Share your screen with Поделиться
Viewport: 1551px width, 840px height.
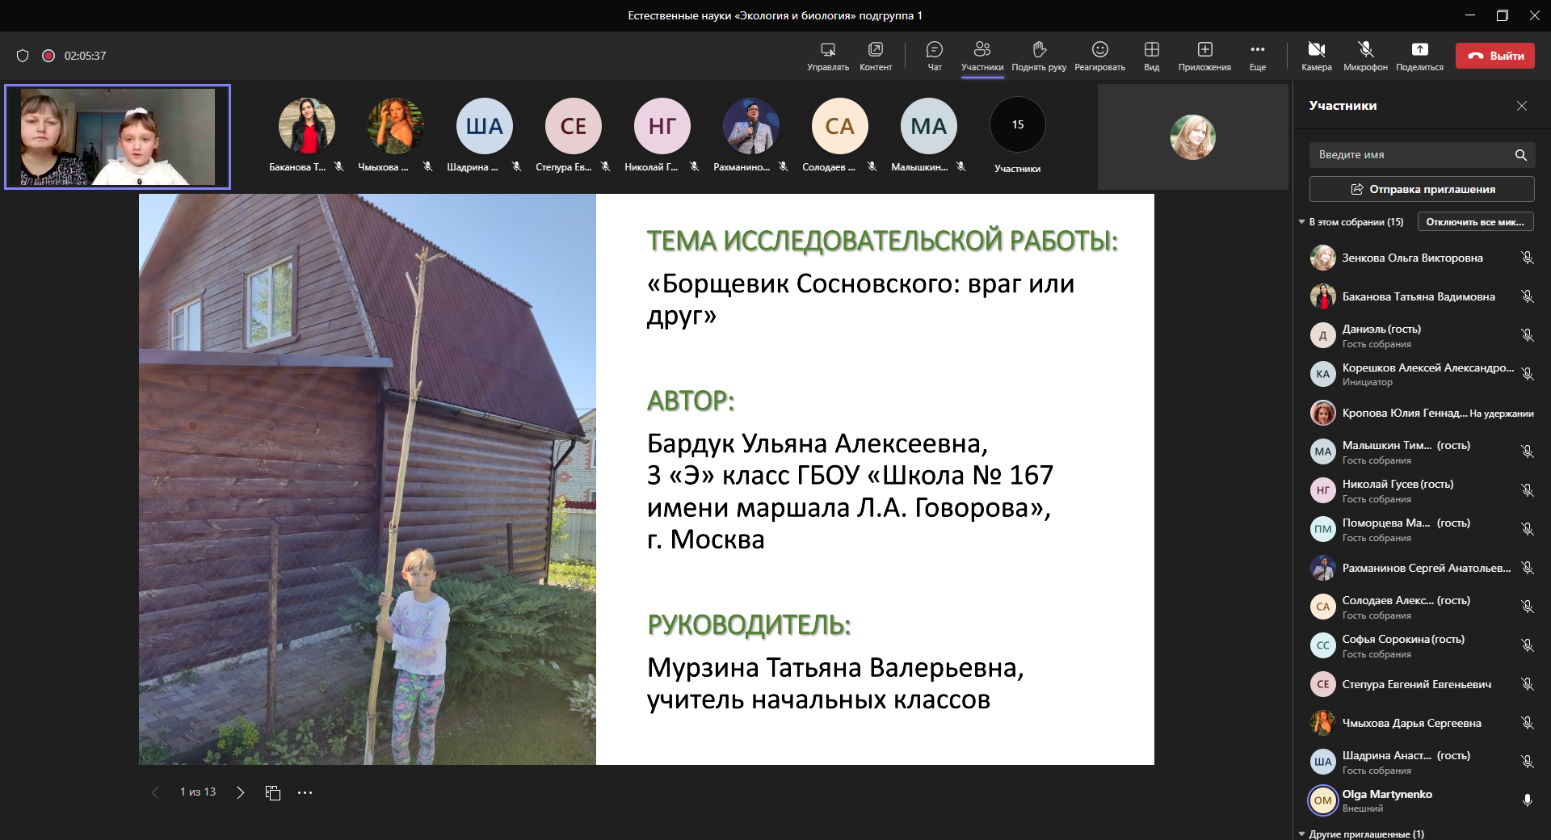[x=1419, y=55]
